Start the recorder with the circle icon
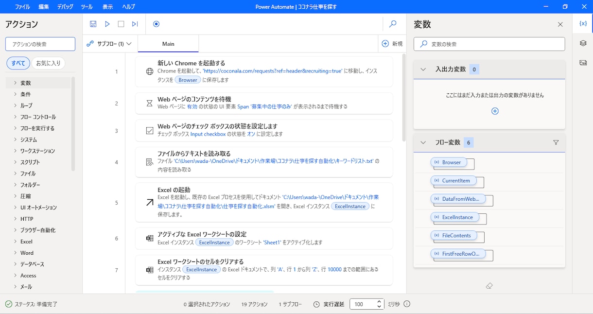 (x=156, y=24)
